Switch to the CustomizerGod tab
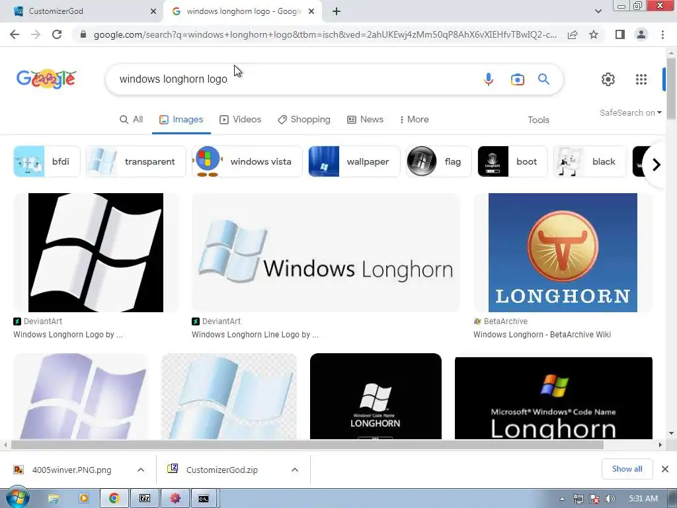Viewport: 677px width, 508px height. pos(82,11)
